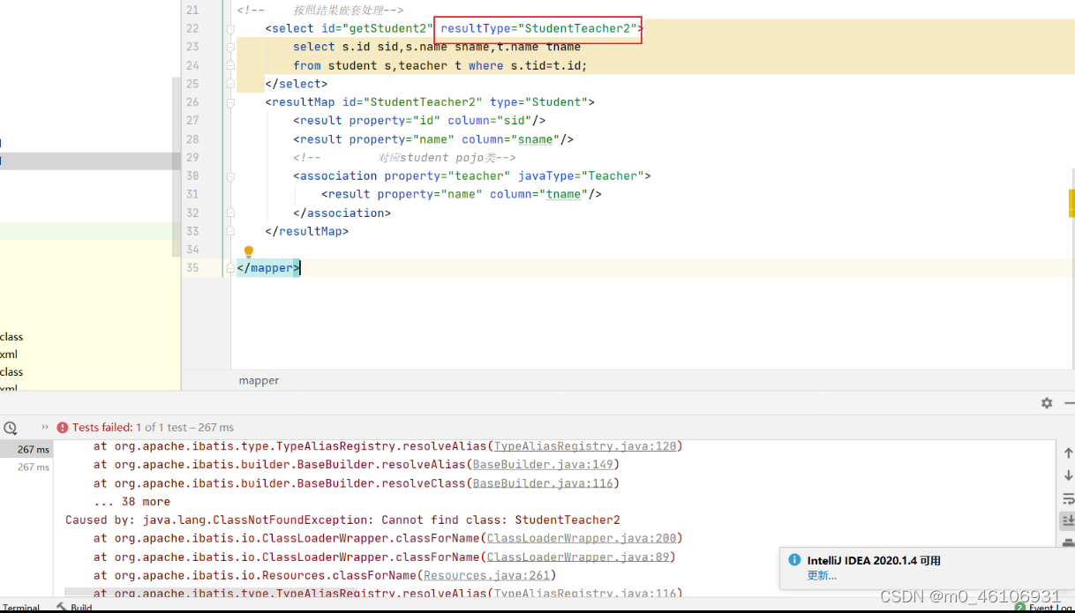Image resolution: width=1075 pixels, height=613 pixels.
Task: Open the run panel settings gear
Action: click(x=1046, y=402)
